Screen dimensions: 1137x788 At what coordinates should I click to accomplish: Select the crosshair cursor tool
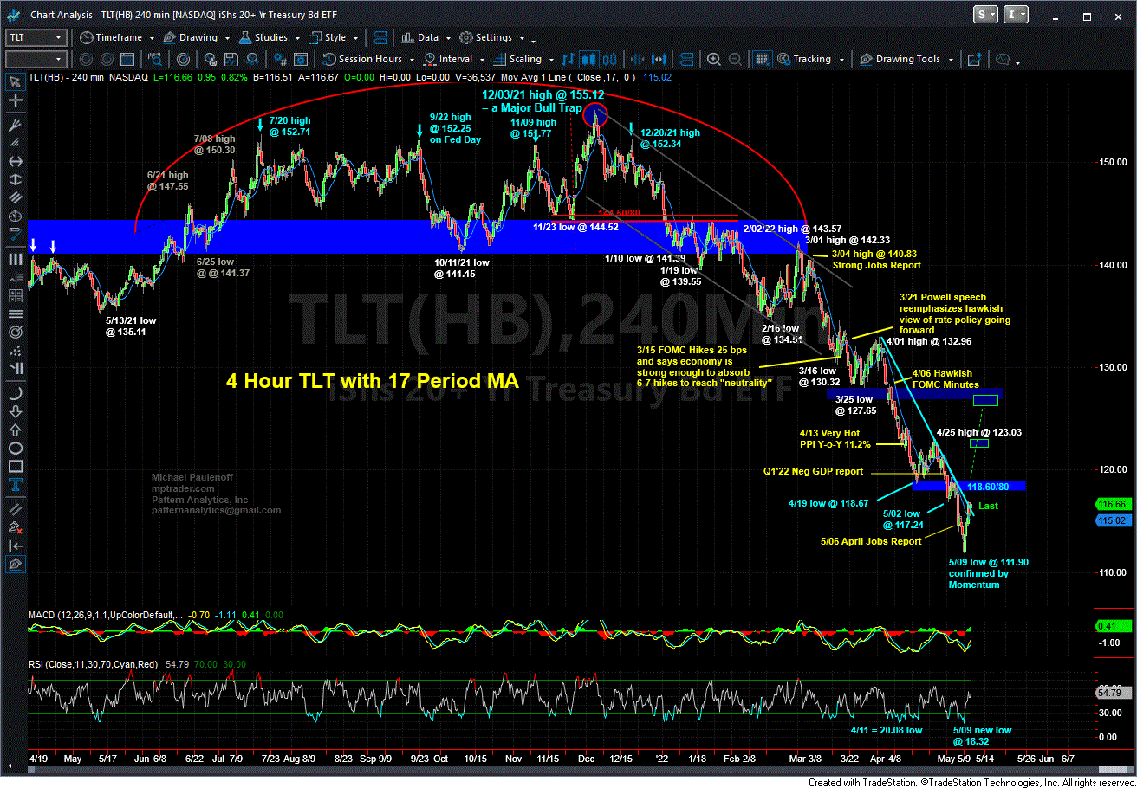point(15,100)
